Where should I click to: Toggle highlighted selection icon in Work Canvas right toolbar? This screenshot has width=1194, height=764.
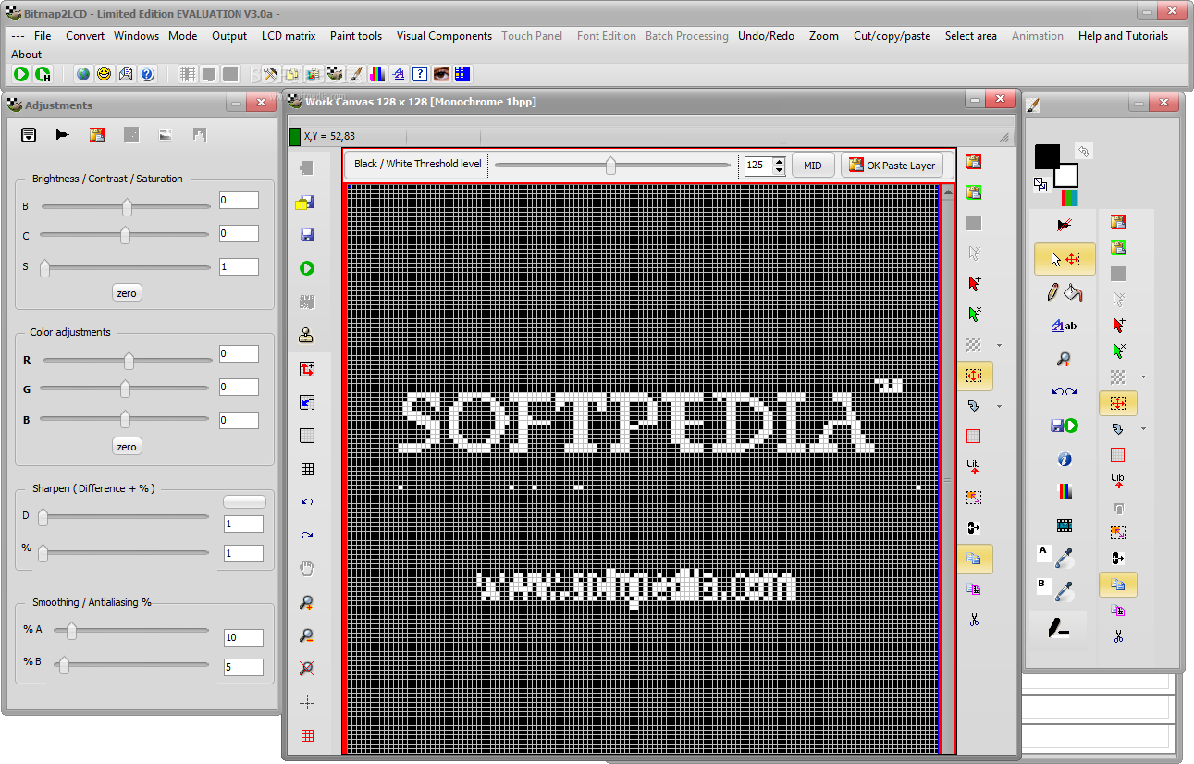click(x=975, y=376)
